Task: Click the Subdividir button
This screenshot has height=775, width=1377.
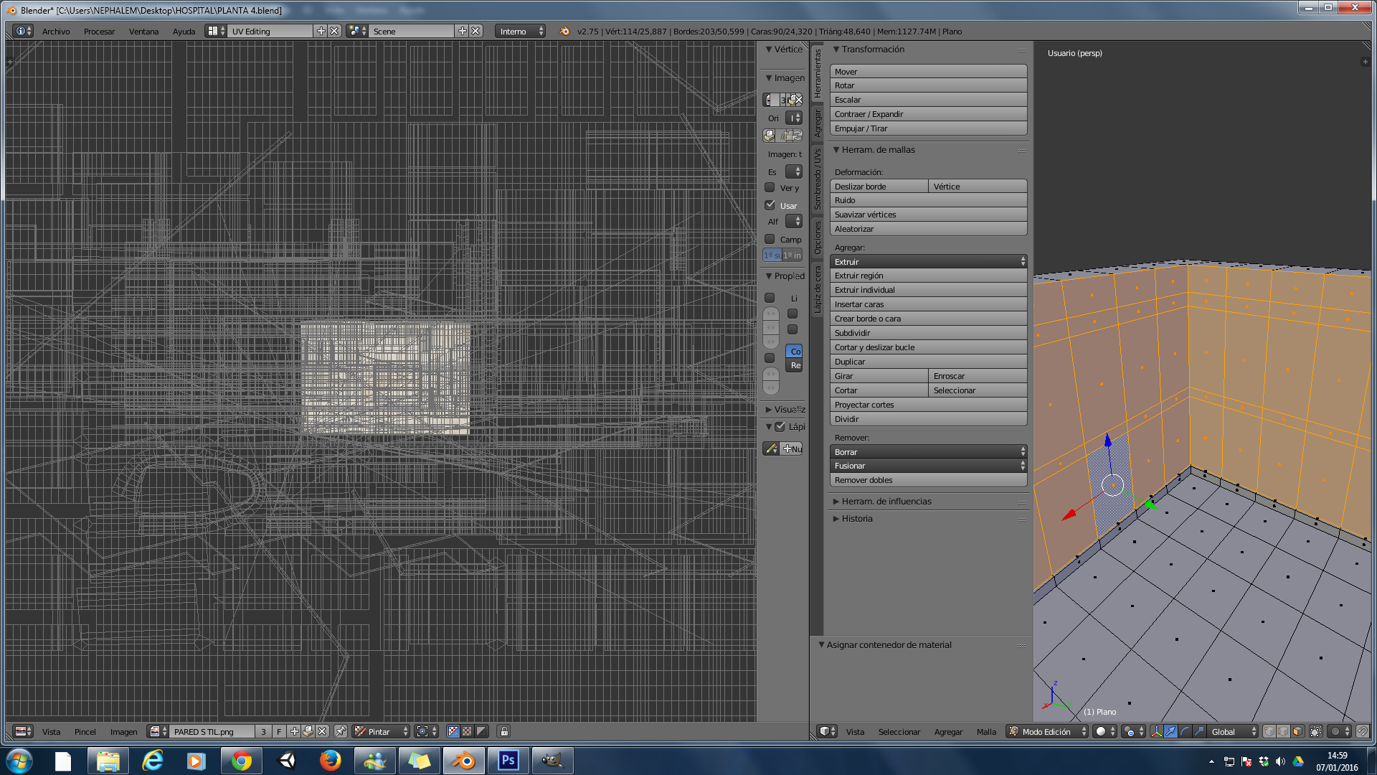Action: (928, 333)
